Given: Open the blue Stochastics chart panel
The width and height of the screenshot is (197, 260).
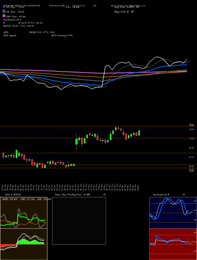Looking at the screenshot, I should (173, 213).
